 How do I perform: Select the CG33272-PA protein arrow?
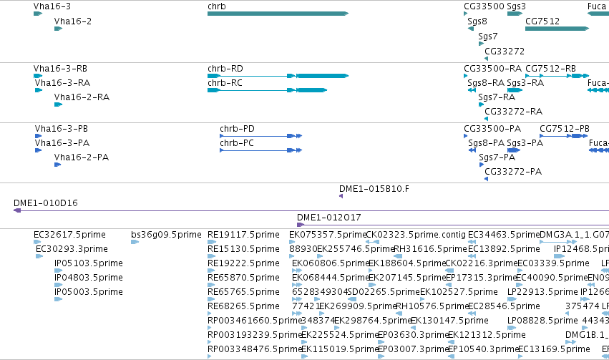[486, 179]
